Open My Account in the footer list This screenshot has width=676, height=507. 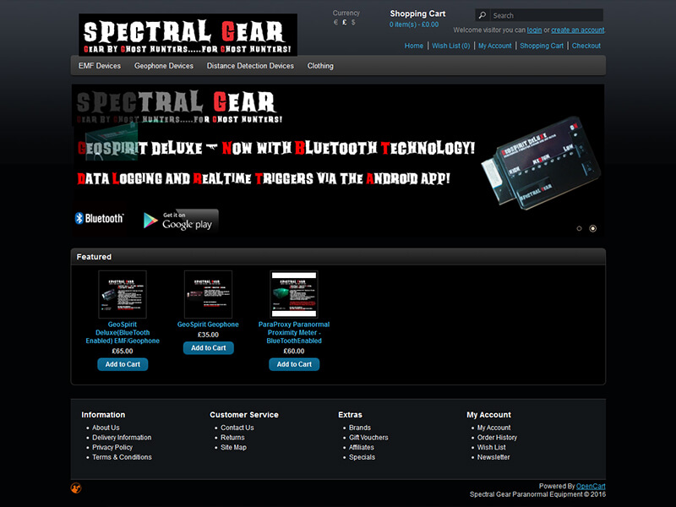click(493, 428)
